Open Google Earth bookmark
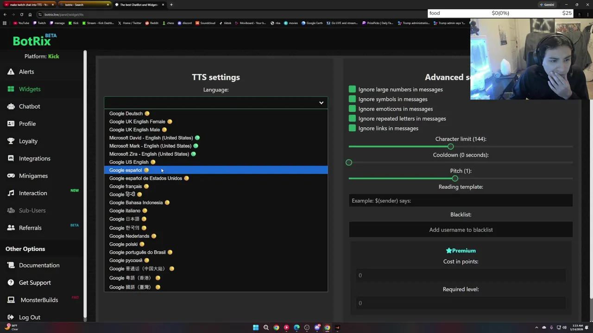Image resolution: width=593 pixels, height=333 pixels. [x=313, y=23]
